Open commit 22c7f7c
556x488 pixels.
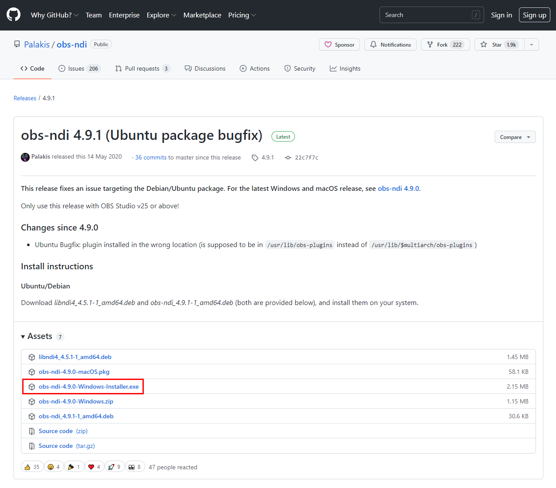pos(307,157)
